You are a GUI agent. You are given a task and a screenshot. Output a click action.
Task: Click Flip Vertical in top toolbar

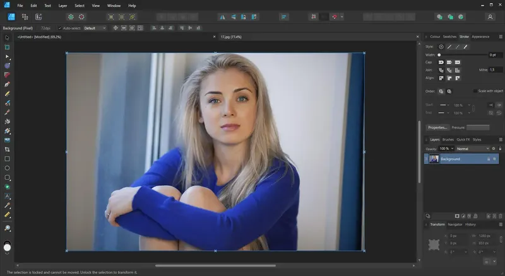(x=233, y=17)
